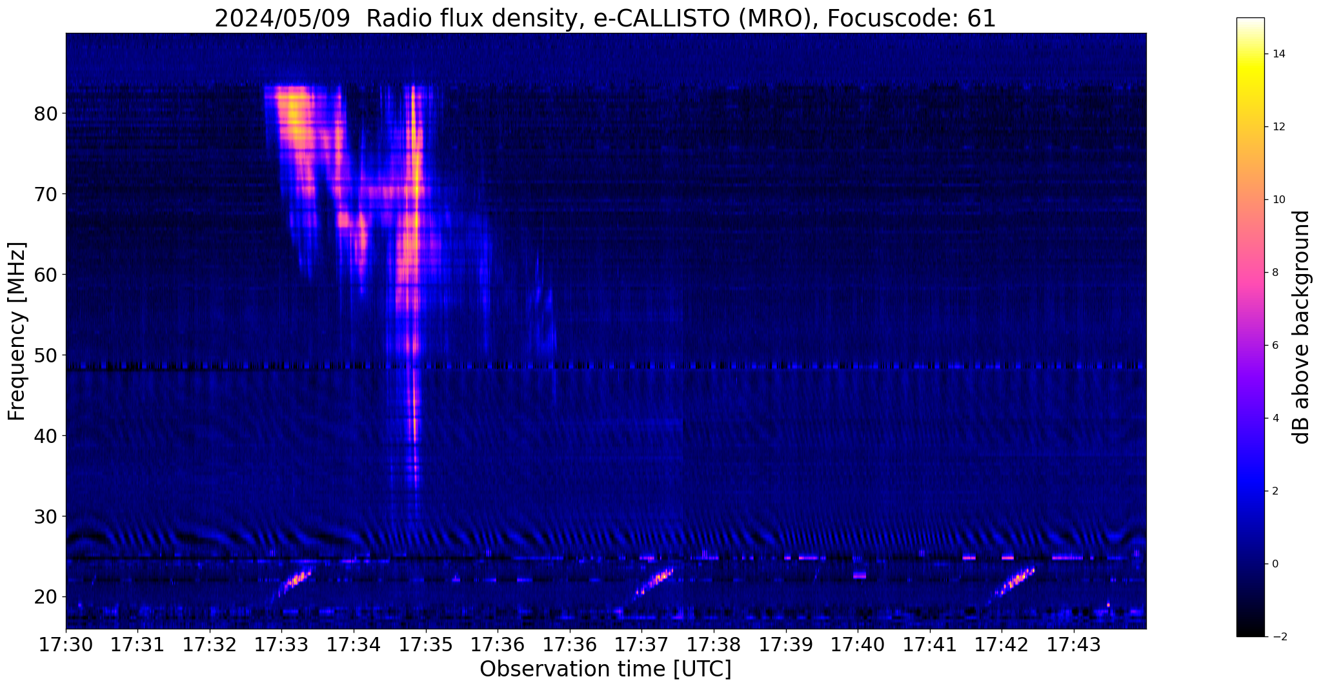This screenshot has height=688, width=1321.
Task: Click the 'Observation time [UTC]' x-axis label
Action: click(x=605, y=669)
